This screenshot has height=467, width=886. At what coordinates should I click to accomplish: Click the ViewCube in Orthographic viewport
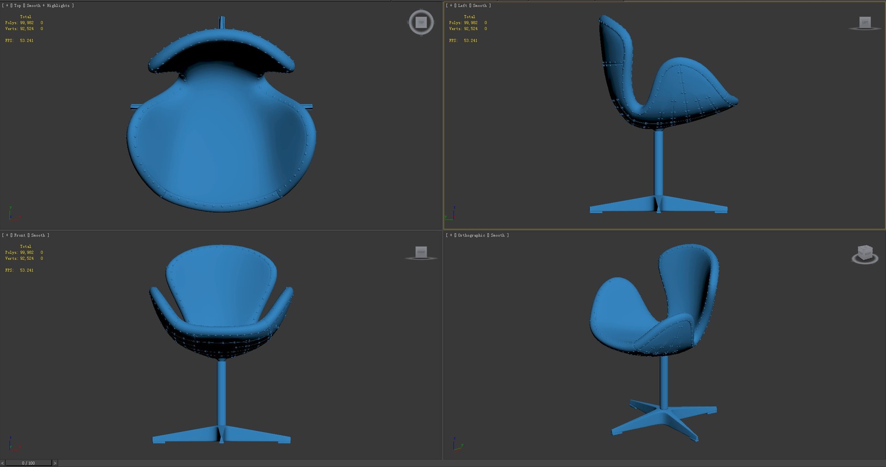[x=865, y=252]
